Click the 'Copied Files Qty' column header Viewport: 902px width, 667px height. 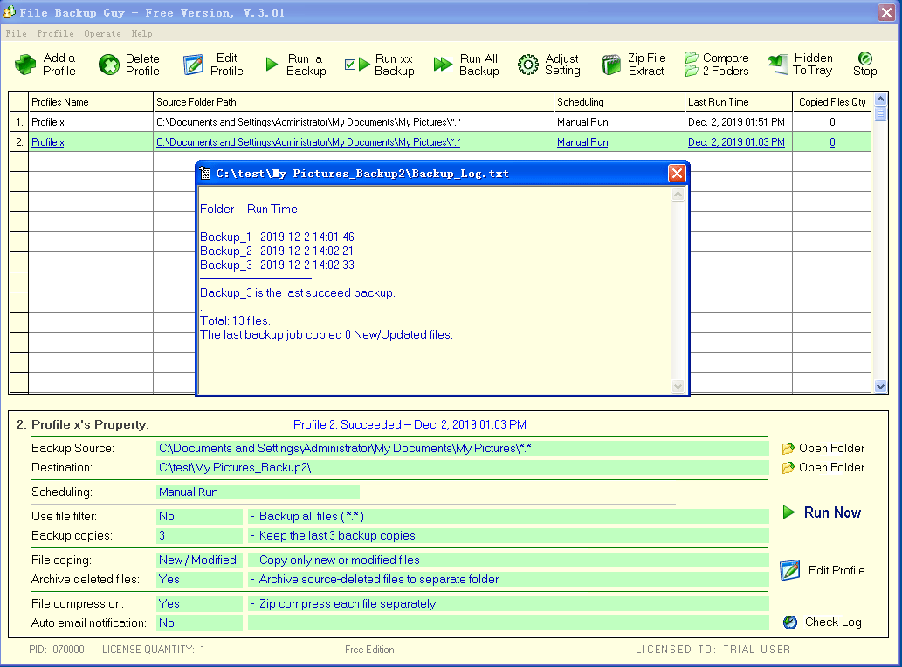(x=832, y=102)
